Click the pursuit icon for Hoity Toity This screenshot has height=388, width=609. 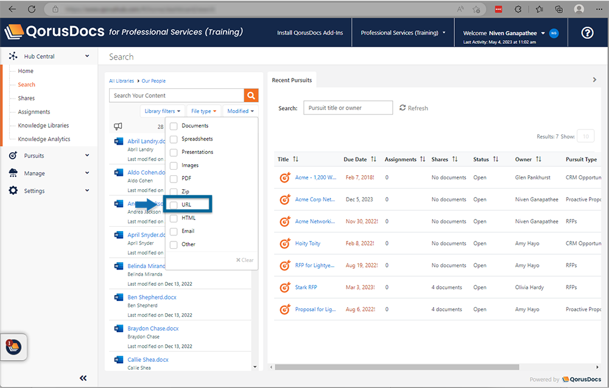click(285, 244)
